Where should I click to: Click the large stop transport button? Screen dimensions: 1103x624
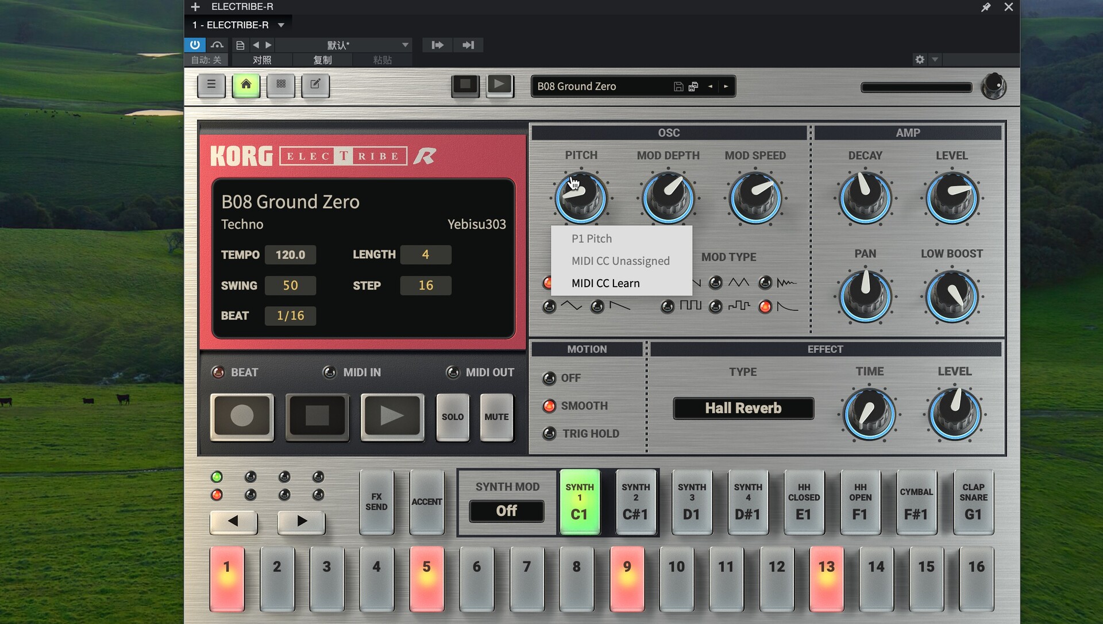(x=317, y=416)
